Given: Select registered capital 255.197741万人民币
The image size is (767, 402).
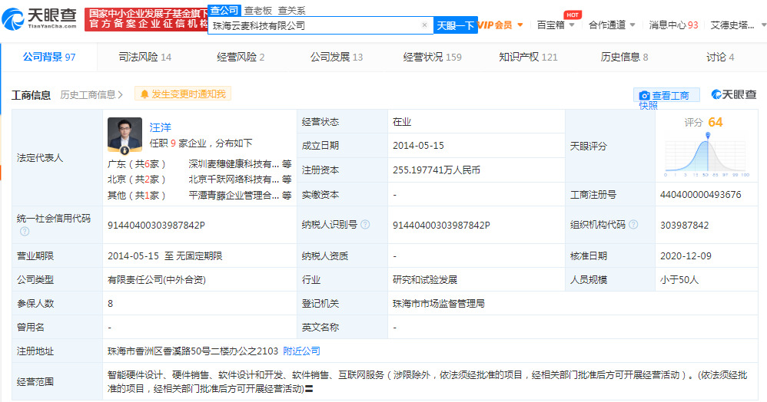Looking at the screenshot, I should point(437,170).
